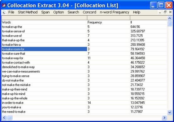Click the vertical scrollbar thumb
This screenshot has width=174, height=122.
point(170,23)
